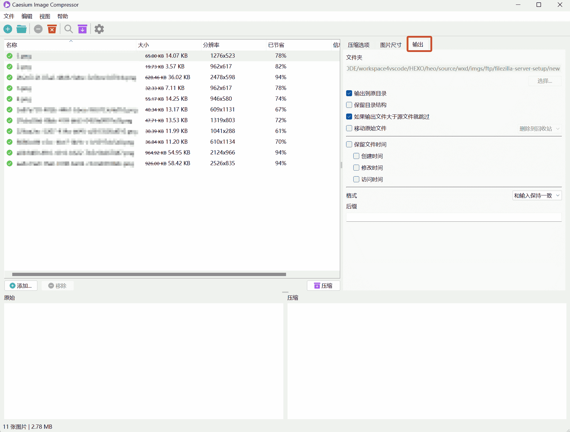Click the green check icon of the 2478x598 image

(10, 77)
